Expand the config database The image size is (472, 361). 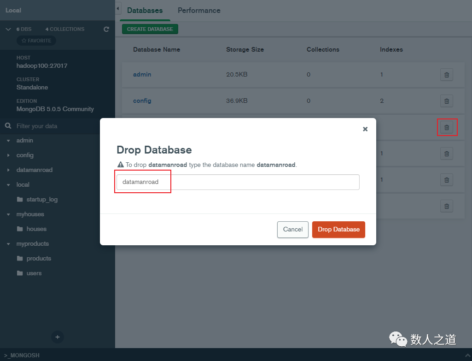(x=8, y=155)
